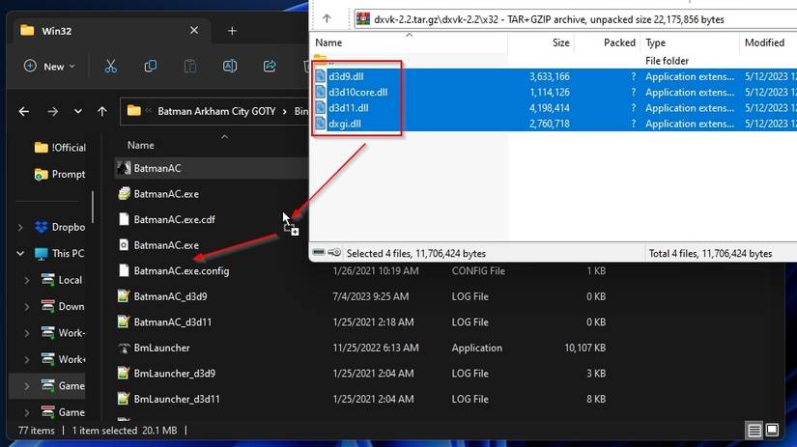Click the WinRAR archive icon in path bar
Screen dimensions: 797x447
point(363,18)
